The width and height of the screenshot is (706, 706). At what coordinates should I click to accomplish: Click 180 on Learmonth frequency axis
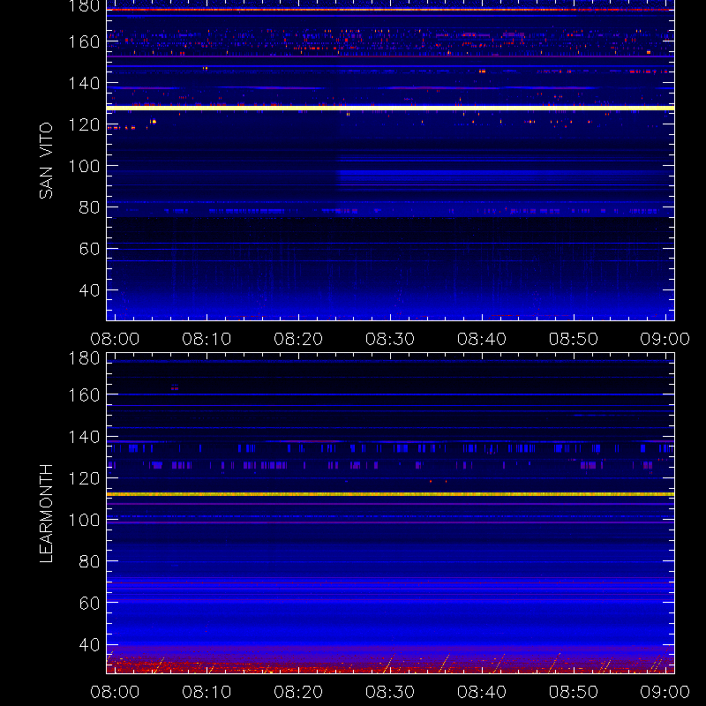84,358
